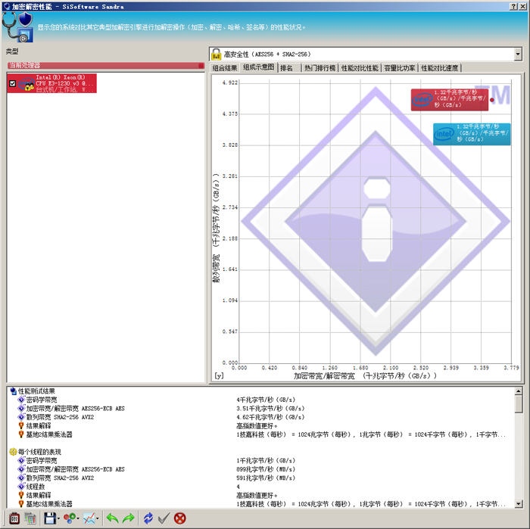Click the options calculator icon in bottom toolbar
Image resolution: width=530 pixels, height=529 pixels.
pyautogui.click(x=14, y=518)
